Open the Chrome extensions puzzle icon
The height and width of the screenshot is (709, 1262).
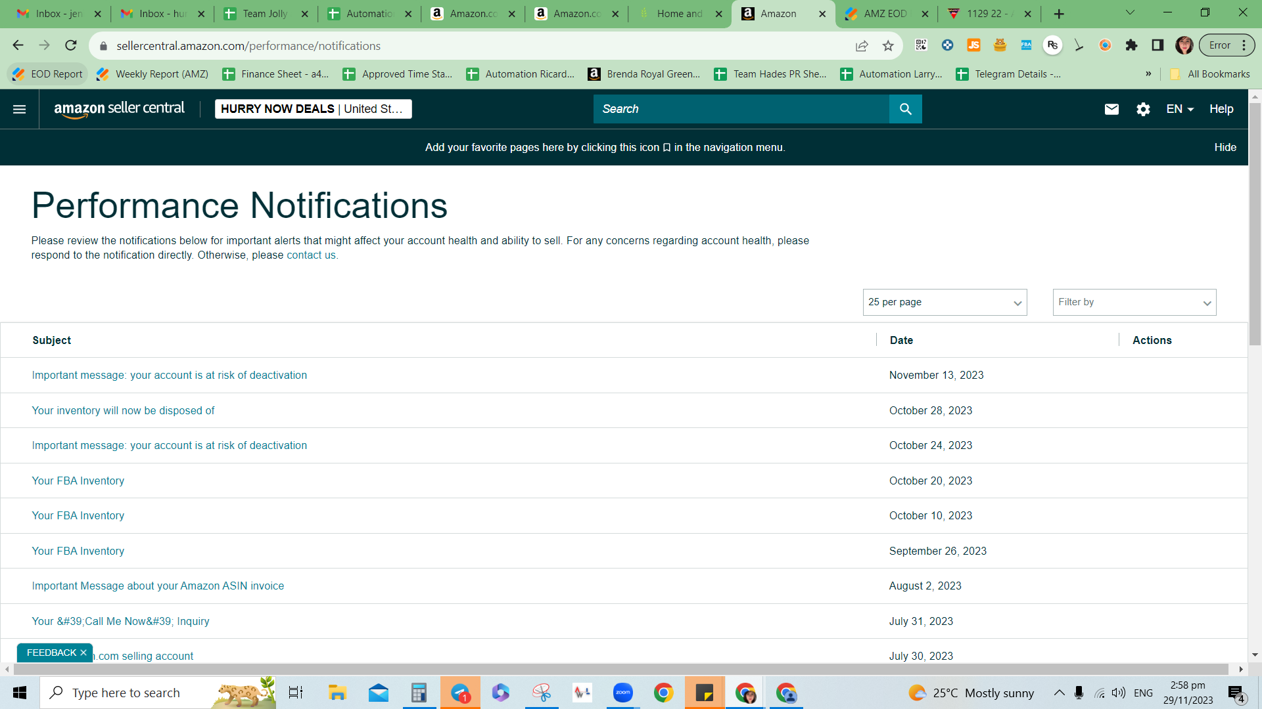1131,45
